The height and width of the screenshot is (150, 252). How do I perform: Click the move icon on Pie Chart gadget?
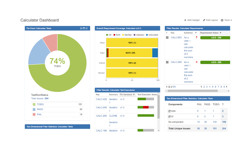point(81,28)
